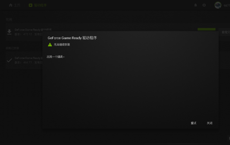Click the dialog title GeForce Game Ready 驱动程序
This screenshot has width=230, height=145.
[x=72, y=38]
